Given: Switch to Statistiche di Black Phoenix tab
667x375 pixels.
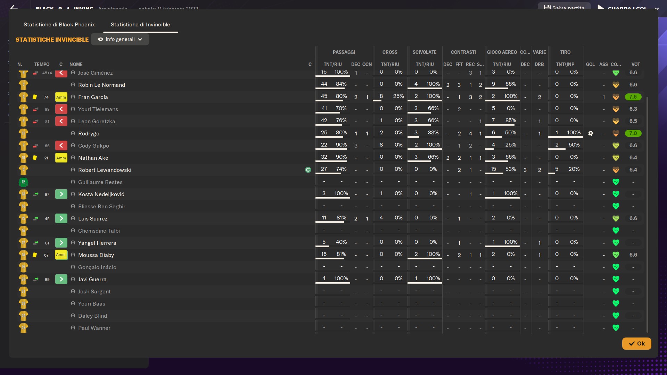Looking at the screenshot, I should (59, 25).
